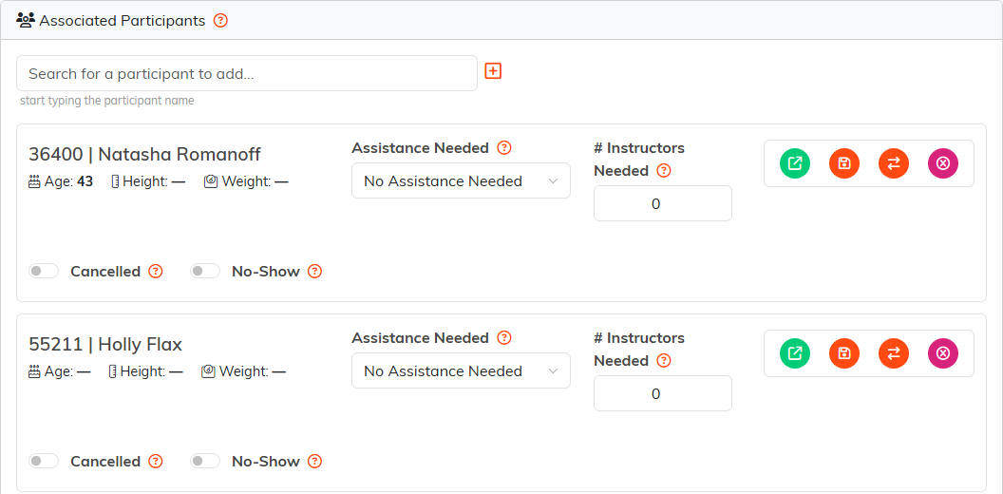1003x494 pixels.
Task: Click # Instructors Needed help icon for Natasha
Action: (664, 171)
